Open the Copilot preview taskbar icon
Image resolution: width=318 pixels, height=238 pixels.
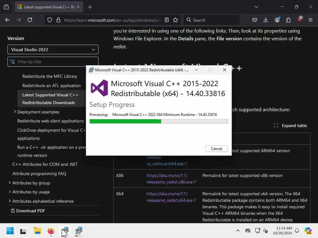click(308, 231)
